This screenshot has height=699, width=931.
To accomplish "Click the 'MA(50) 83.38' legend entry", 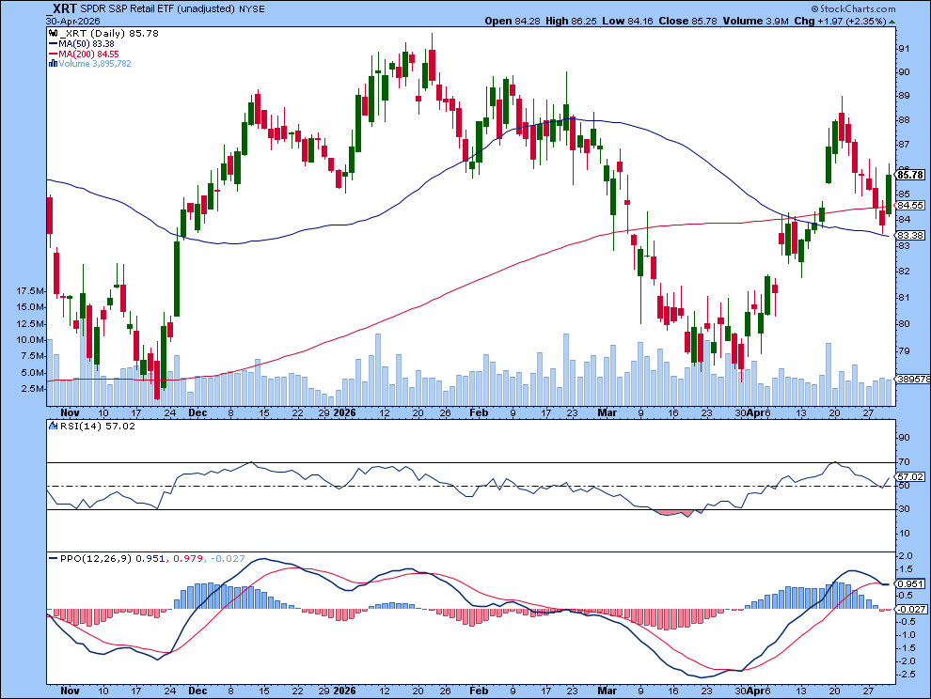I will point(87,44).
